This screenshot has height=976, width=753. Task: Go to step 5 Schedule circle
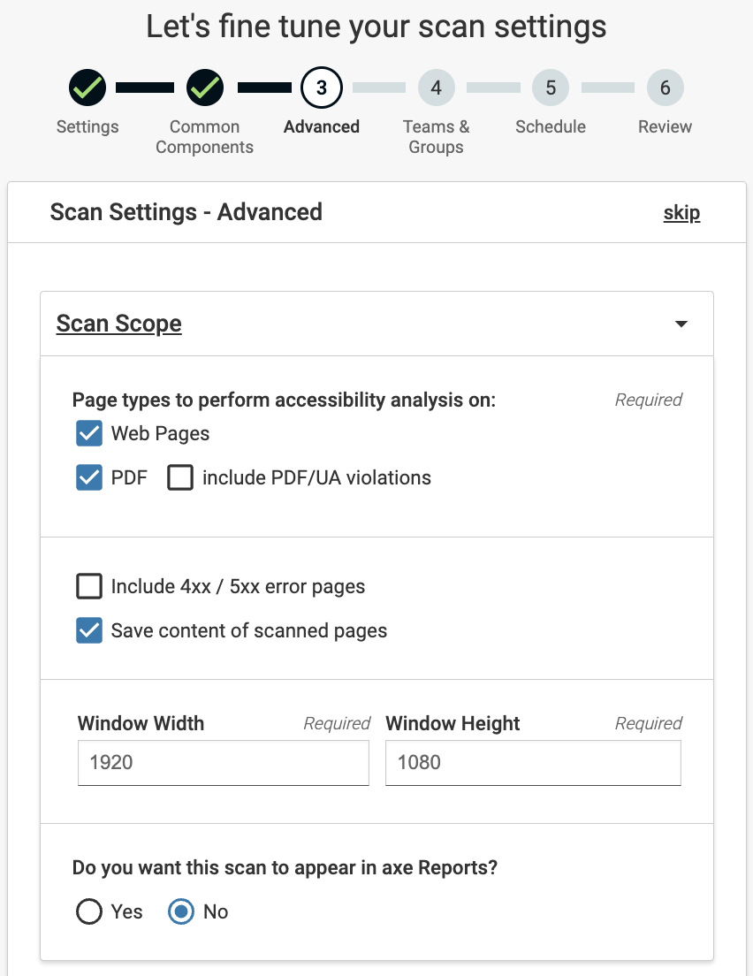[551, 88]
